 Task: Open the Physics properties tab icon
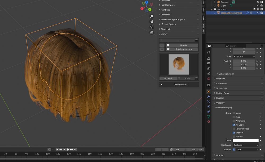(x=209, y=106)
